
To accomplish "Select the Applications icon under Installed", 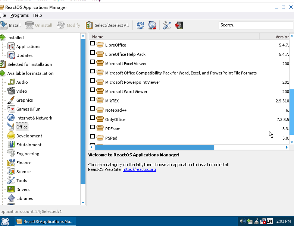I will pyautogui.click(x=11, y=47).
